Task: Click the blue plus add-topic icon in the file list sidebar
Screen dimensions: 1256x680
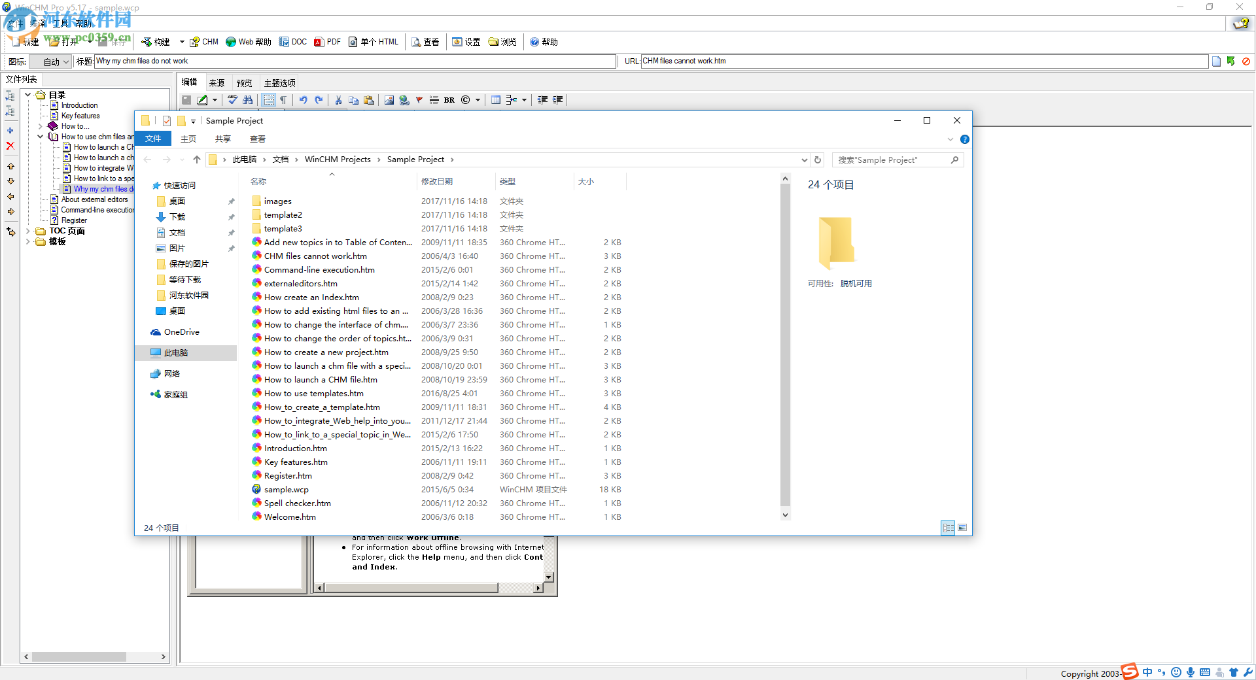Action: [x=10, y=131]
